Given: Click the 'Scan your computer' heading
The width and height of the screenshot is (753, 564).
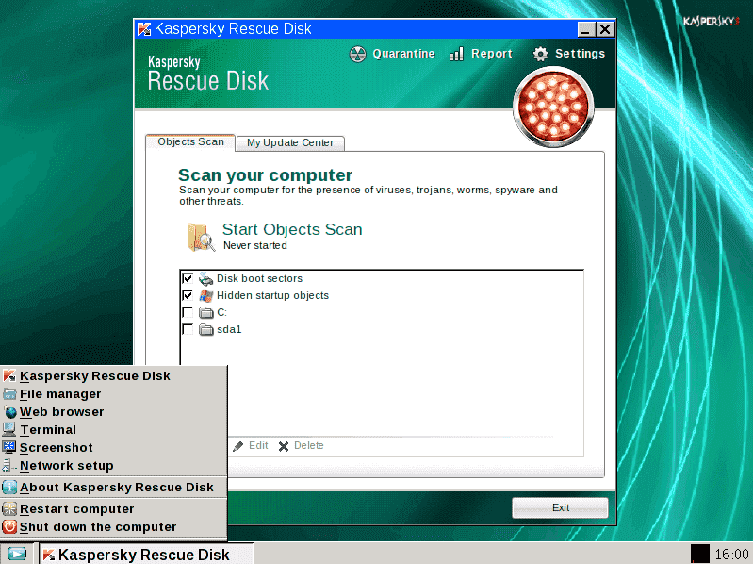Looking at the screenshot, I should pos(265,174).
